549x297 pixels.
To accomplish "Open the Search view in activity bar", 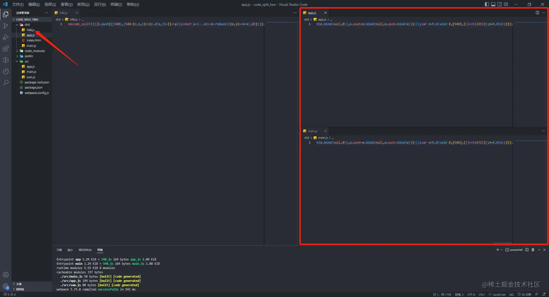I will (x=6, y=83).
